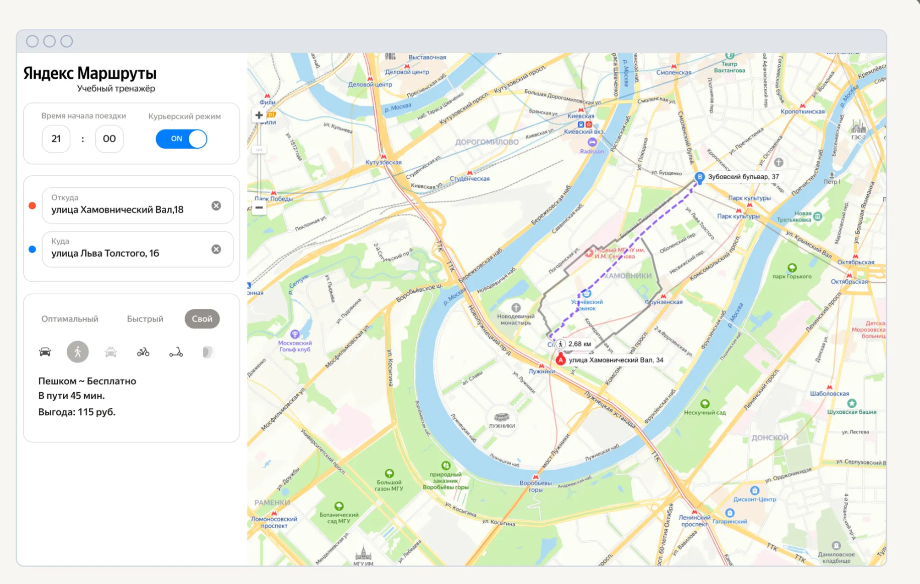Click the minutes field showing 00
The height and width of the screenshot is (584, 920).
coord(109,139)
